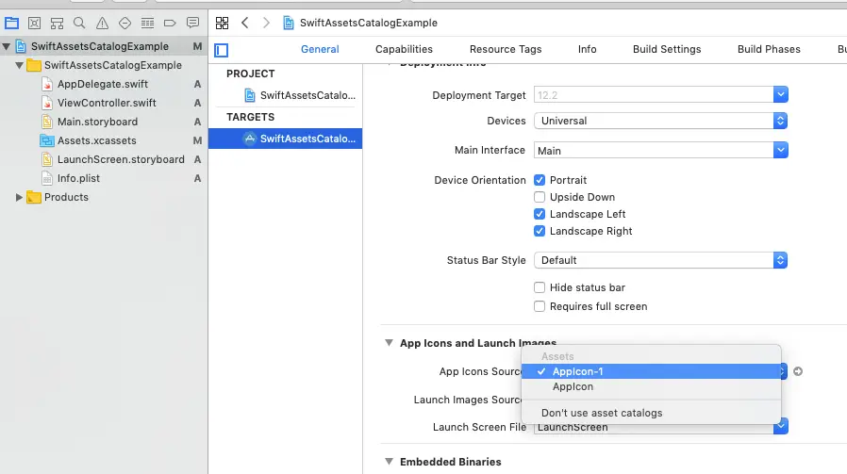This screenshot has width=847, height=474.
Task: Open the Debug navigator icon
Action: coord(147,24)
